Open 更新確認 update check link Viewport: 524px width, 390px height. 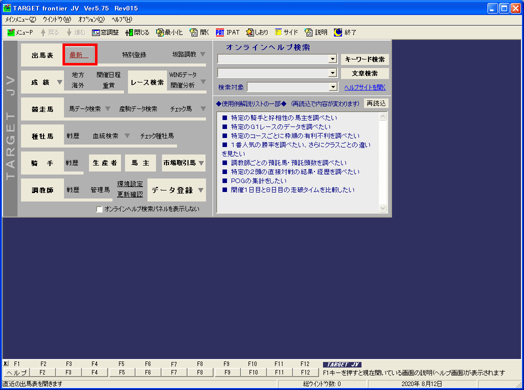130,194
